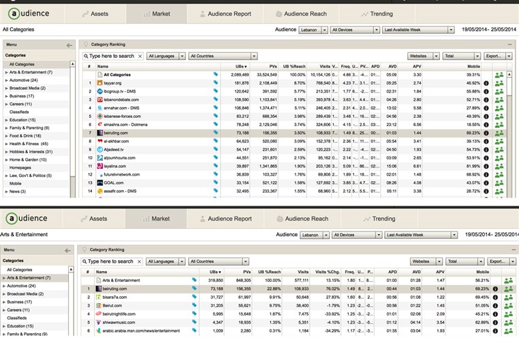
Task: Open the info icon for arabic.arabia.msn.com/news/entertainment
Action: pyautogui.click(x=495, y=331)
